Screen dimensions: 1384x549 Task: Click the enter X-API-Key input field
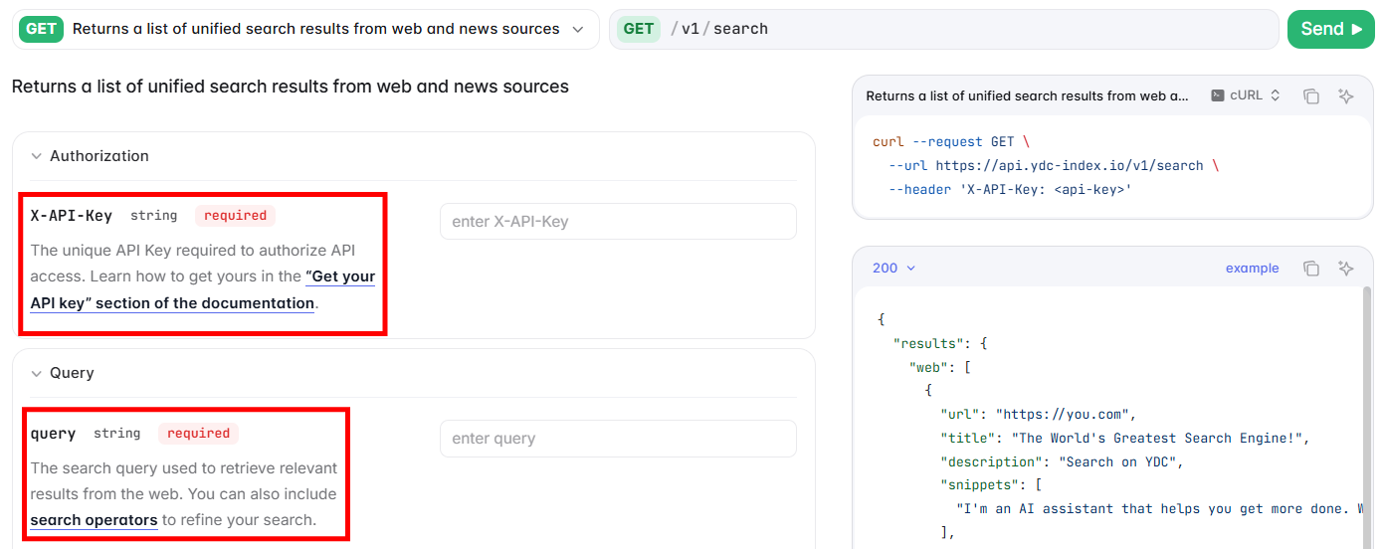[x=618, y=221]
